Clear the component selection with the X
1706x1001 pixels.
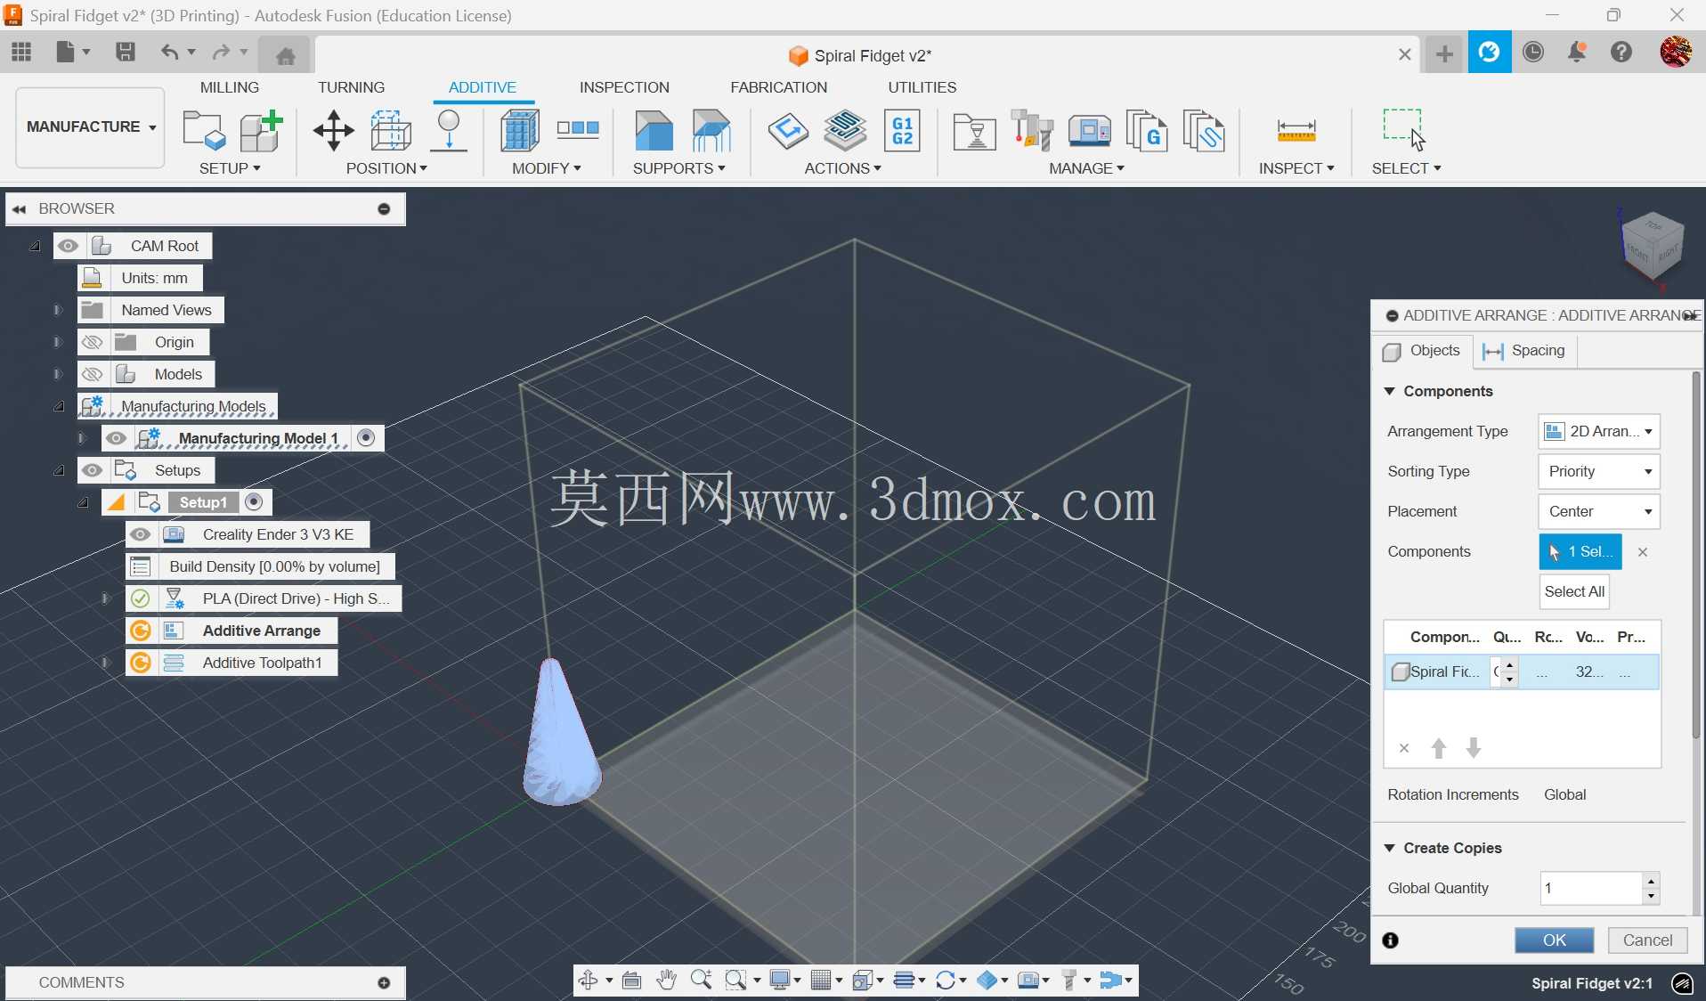click(x=1643, y=552)
